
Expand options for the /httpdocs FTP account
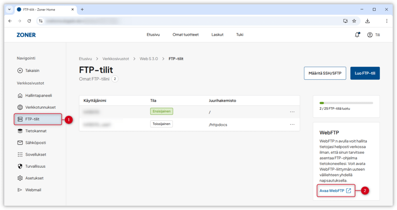click(292, 124)
